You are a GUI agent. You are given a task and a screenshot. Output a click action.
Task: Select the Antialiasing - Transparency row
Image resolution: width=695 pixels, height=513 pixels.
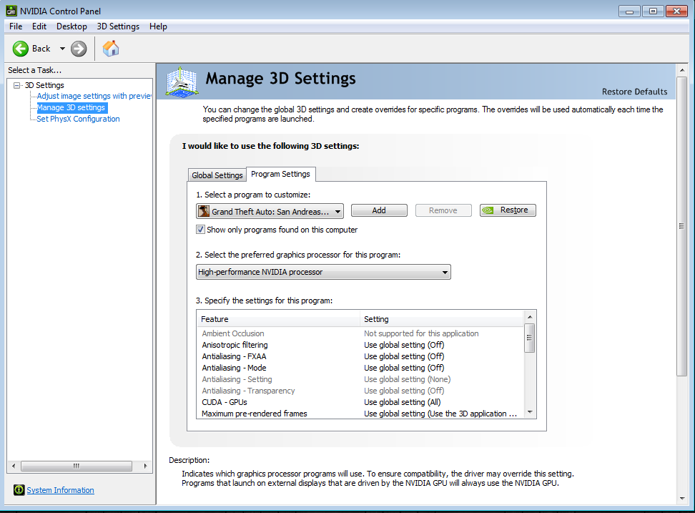[x=360, y=391]
